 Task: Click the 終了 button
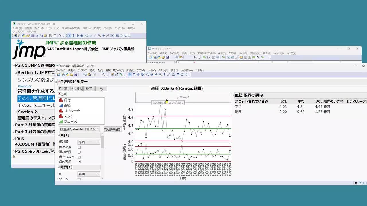(x=89, y=89)
